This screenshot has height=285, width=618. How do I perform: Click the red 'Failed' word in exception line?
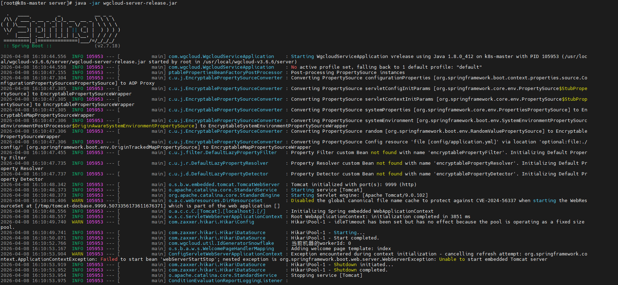click(109, 259)
